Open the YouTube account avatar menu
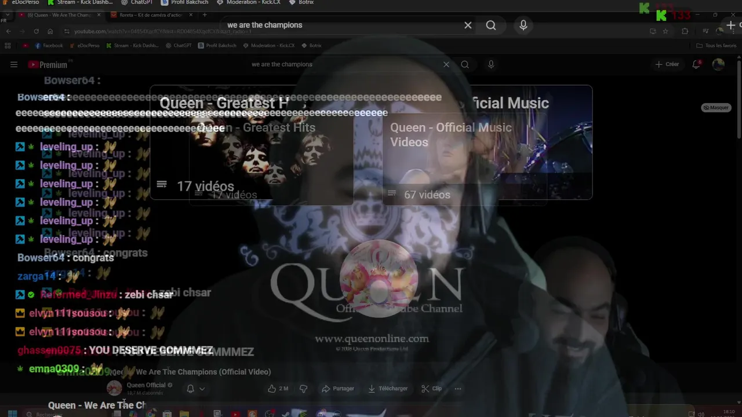This screenshot has height=417, width=742. coord(718,64)
